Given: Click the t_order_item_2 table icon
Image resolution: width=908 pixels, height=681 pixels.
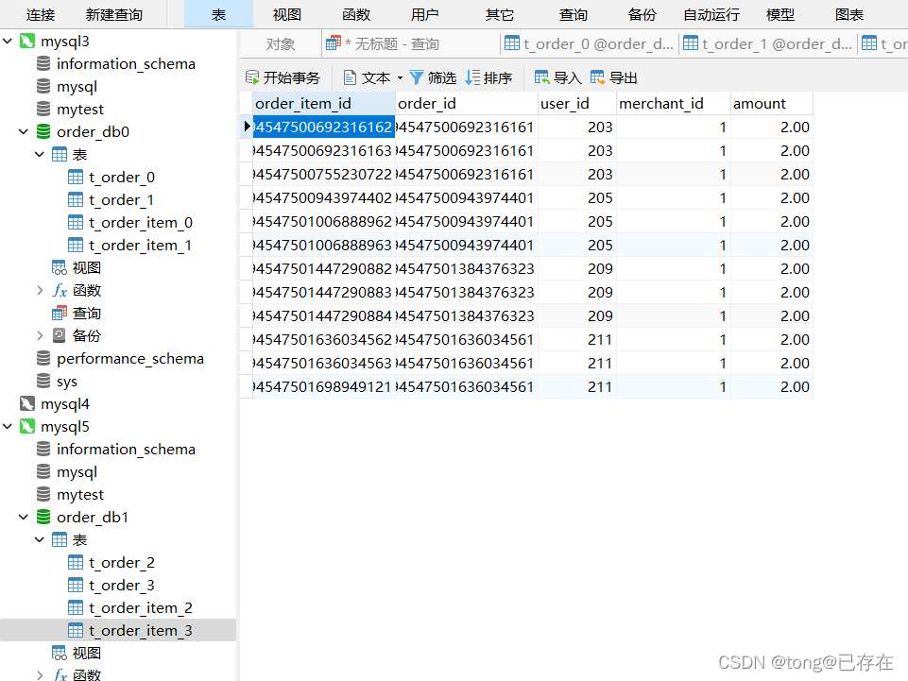Looking at the screenshot, I should pos(76,608).
